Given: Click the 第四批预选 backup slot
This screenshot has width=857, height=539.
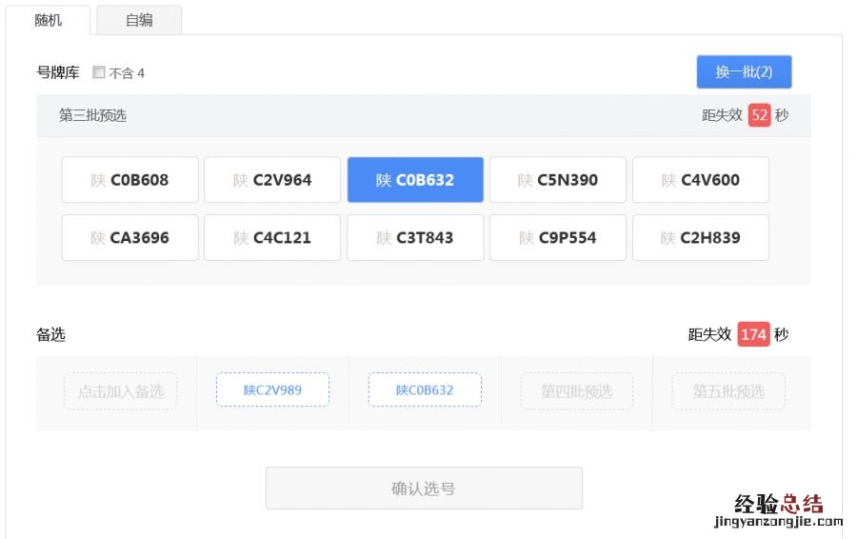Looking at the screenshot, I should [577, 391].
